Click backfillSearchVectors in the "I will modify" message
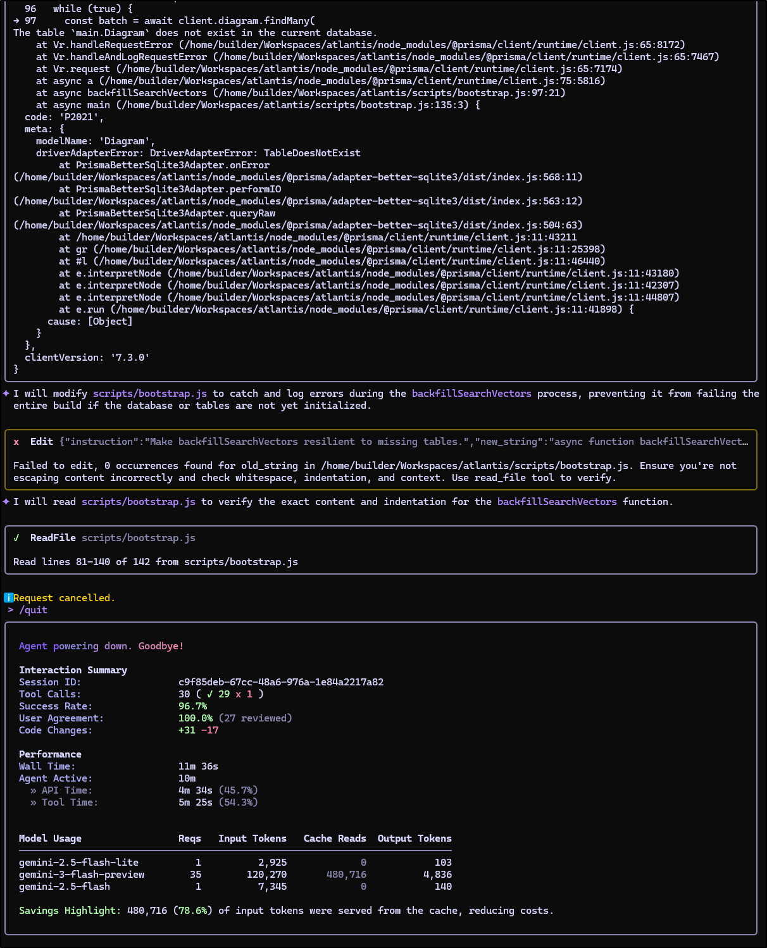767x948 pixels. (471, 394)
